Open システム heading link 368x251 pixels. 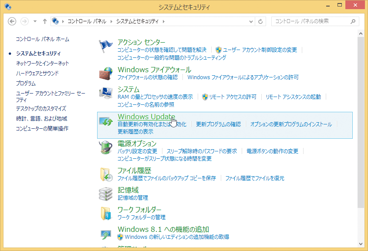(128, 89)
